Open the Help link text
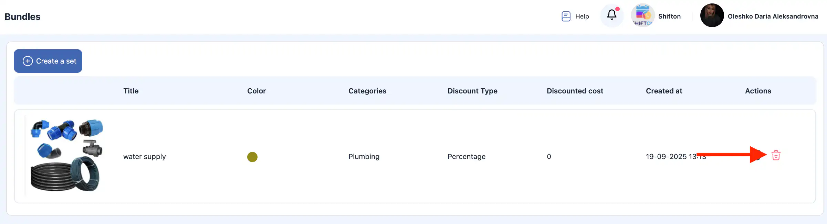Image resolution: width=827 pixels, height=224 pixels. tap(582, 16)
